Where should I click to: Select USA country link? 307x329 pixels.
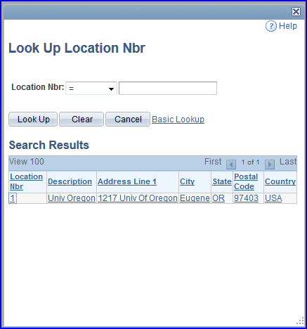pyautogui.click(x=273, y=198)
